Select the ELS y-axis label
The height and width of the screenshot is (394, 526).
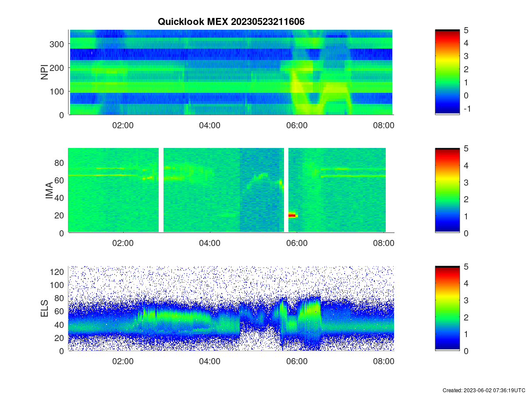[x=45, y=309]
